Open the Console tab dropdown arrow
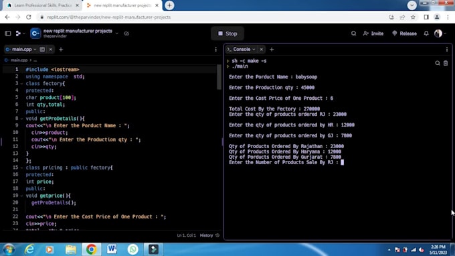This screenshot has width=455, height=256. [254, 50]
